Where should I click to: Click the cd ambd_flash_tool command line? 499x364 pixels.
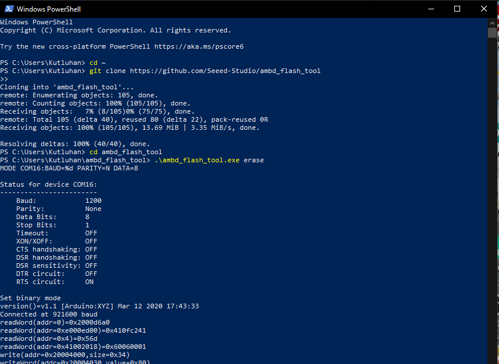coord(125,151)
